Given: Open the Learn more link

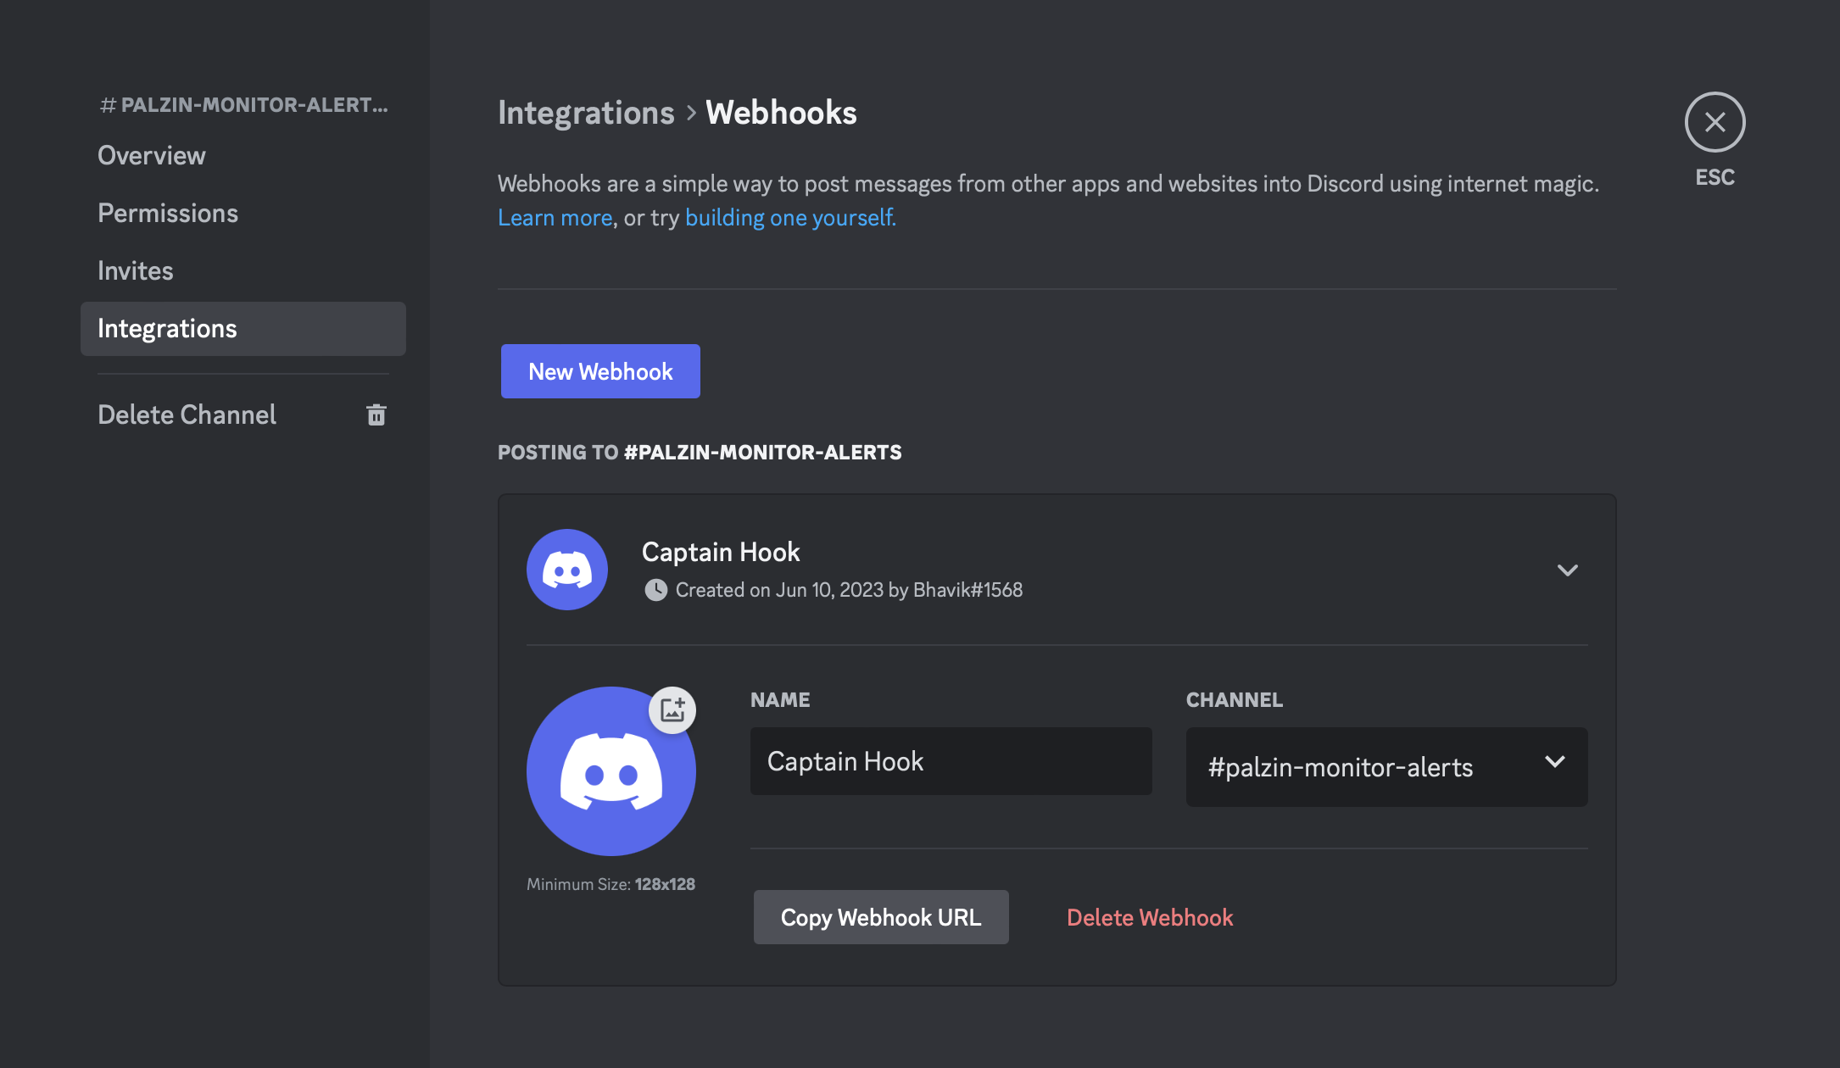Looking at the screenshot, I should point(555,218).
